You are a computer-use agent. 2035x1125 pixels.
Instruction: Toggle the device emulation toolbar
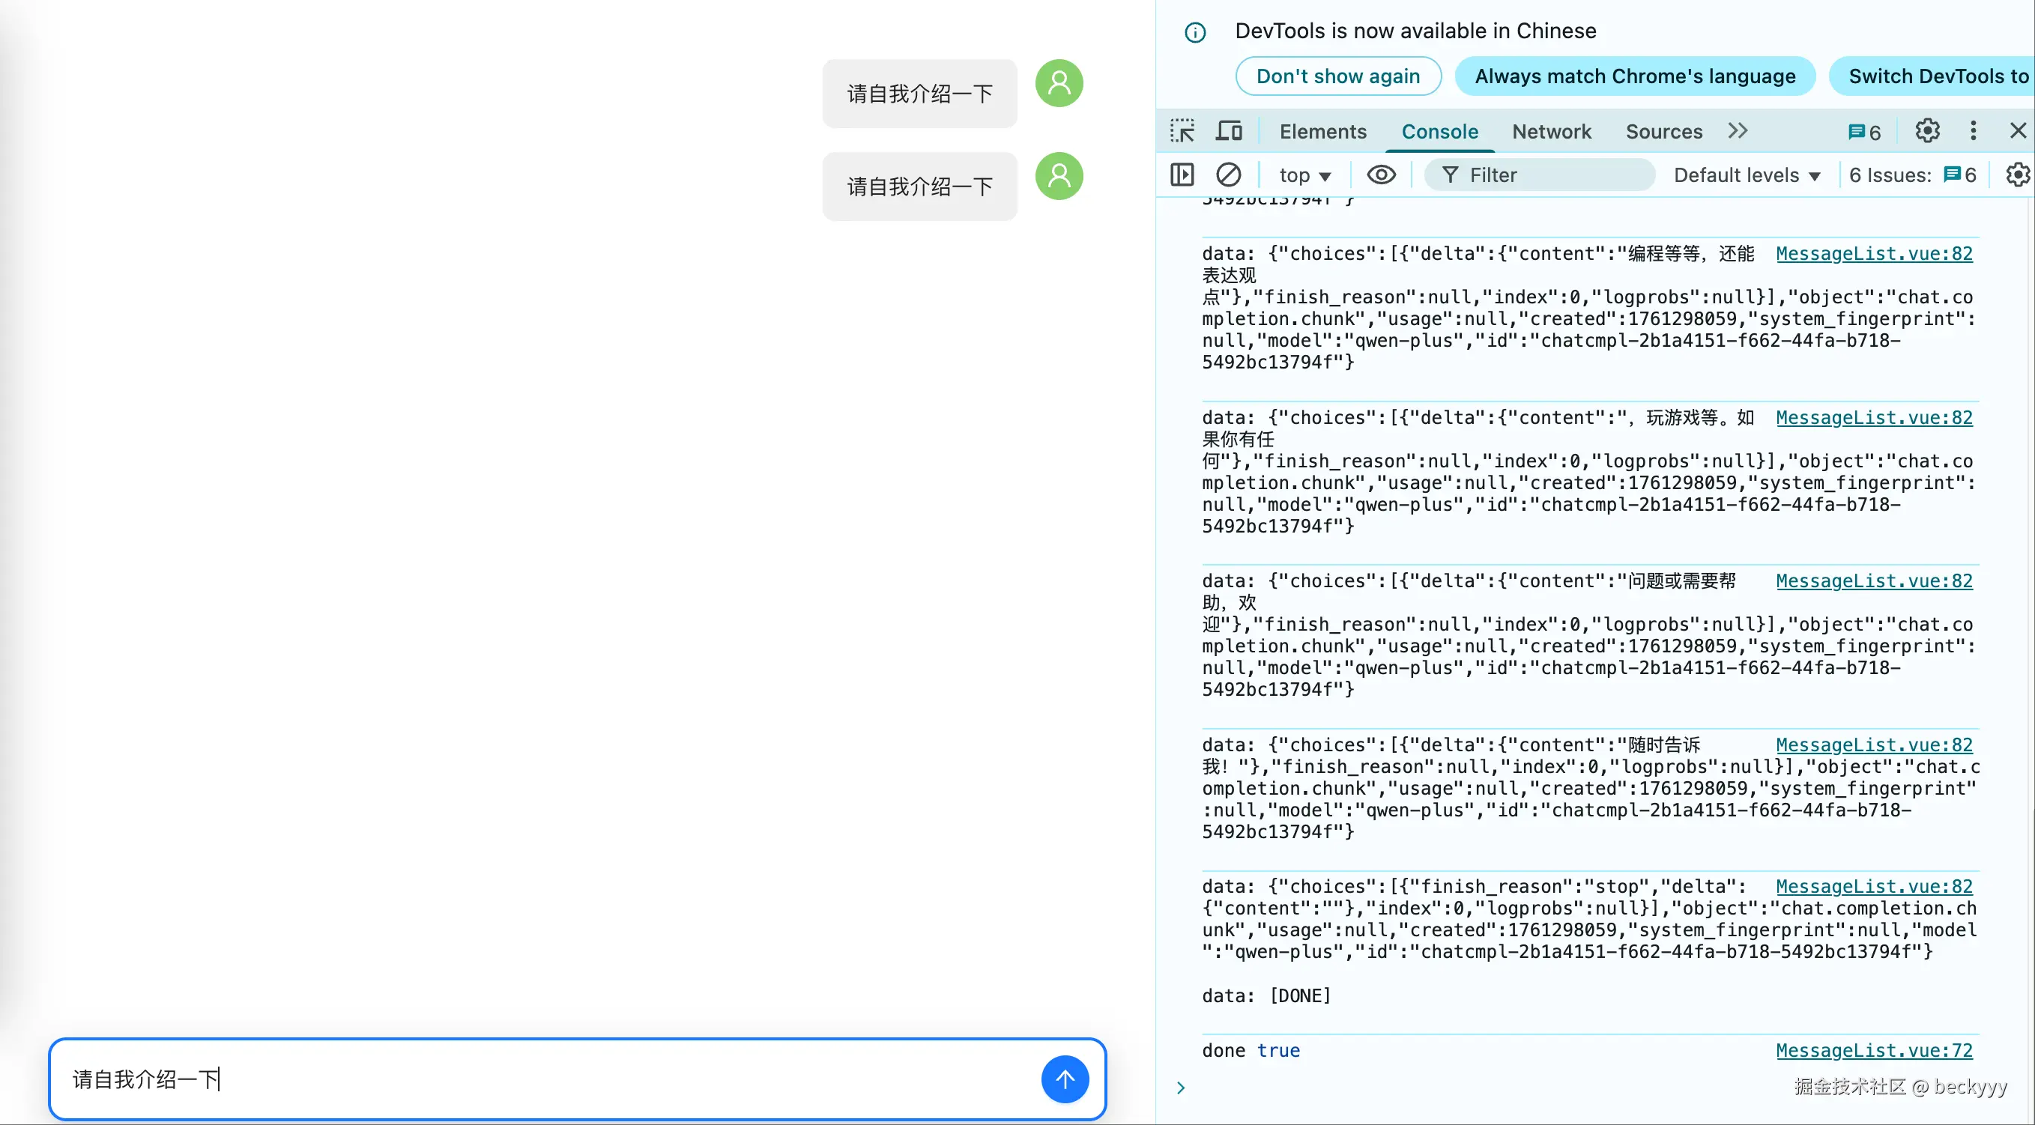[x=1229, y=130]
